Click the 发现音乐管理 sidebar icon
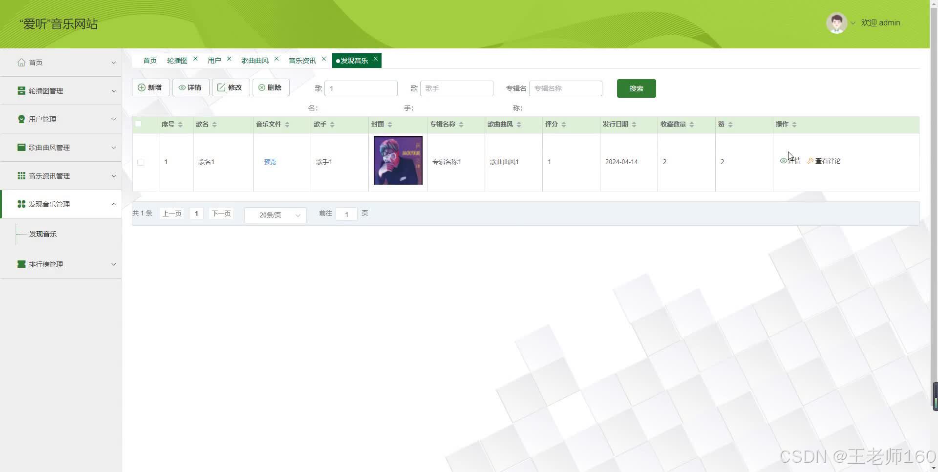938x472 pixels. click(x=21, y=204)
